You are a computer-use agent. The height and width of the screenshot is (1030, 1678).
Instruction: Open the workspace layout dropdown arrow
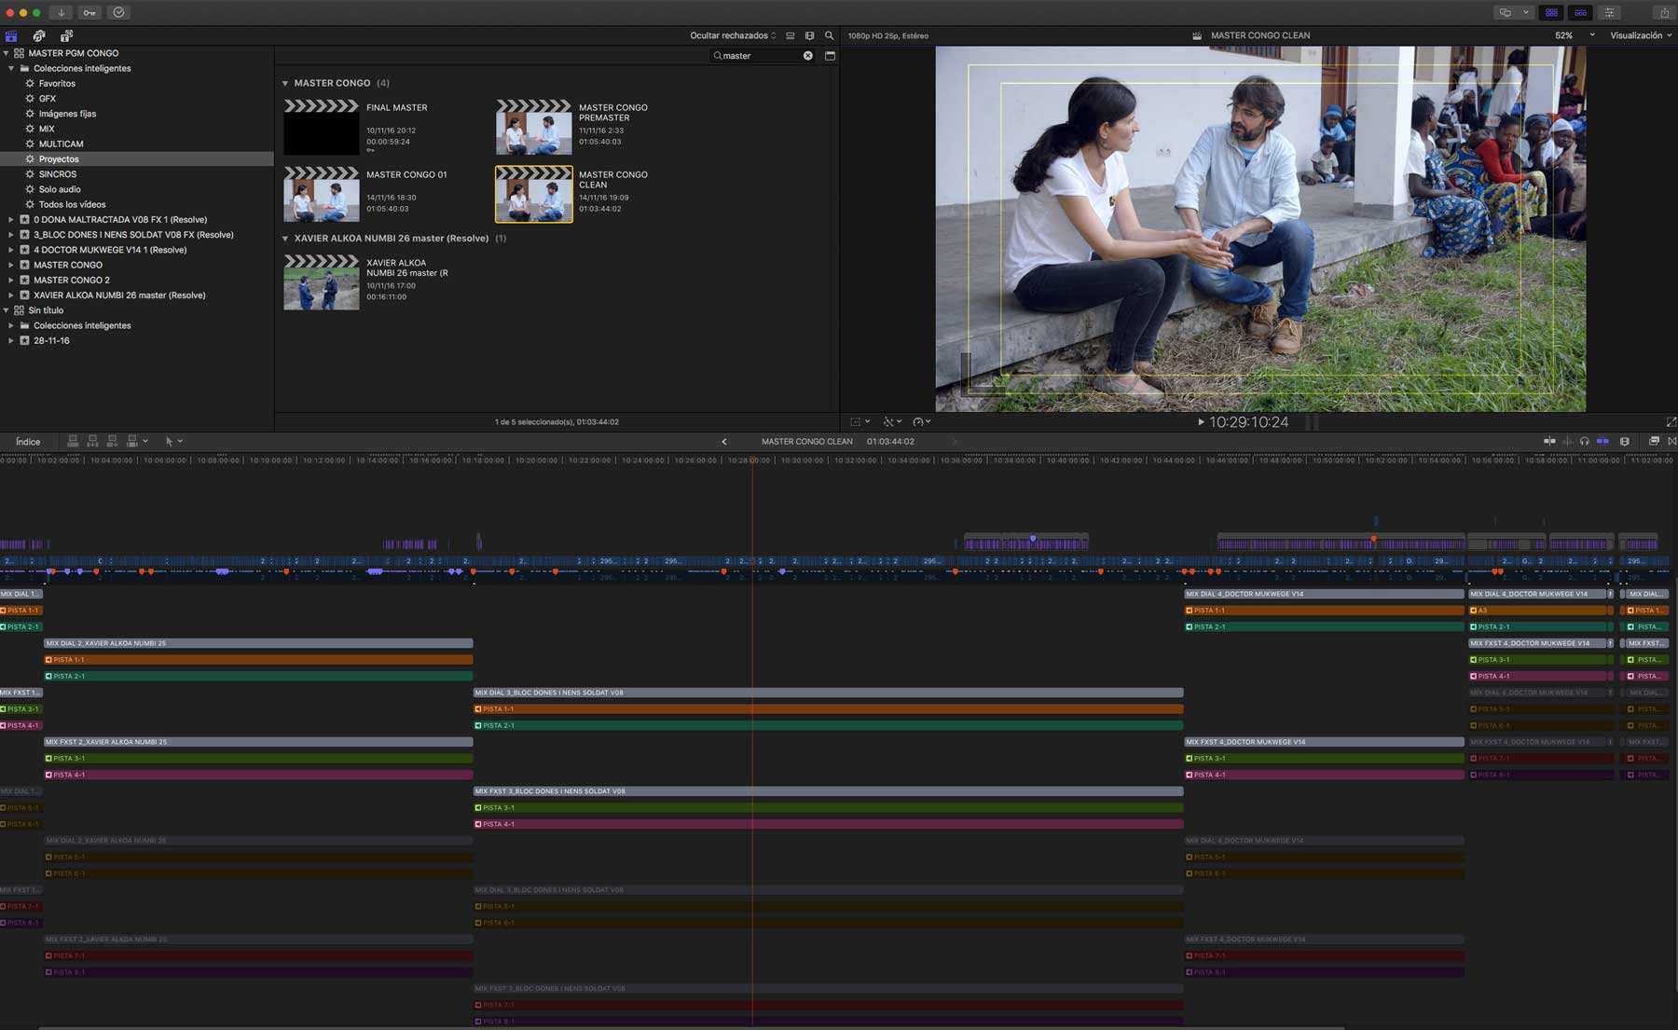(1525, 12)
